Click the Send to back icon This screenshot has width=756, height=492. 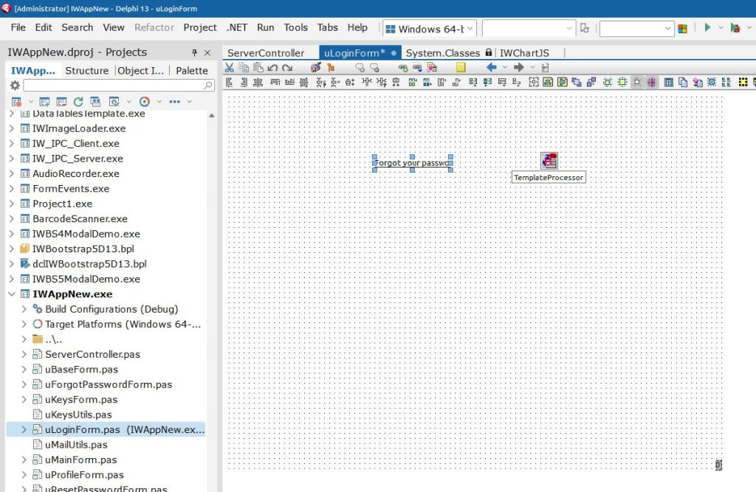591,83
